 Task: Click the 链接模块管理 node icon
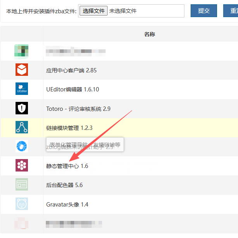tap(22, 127)
